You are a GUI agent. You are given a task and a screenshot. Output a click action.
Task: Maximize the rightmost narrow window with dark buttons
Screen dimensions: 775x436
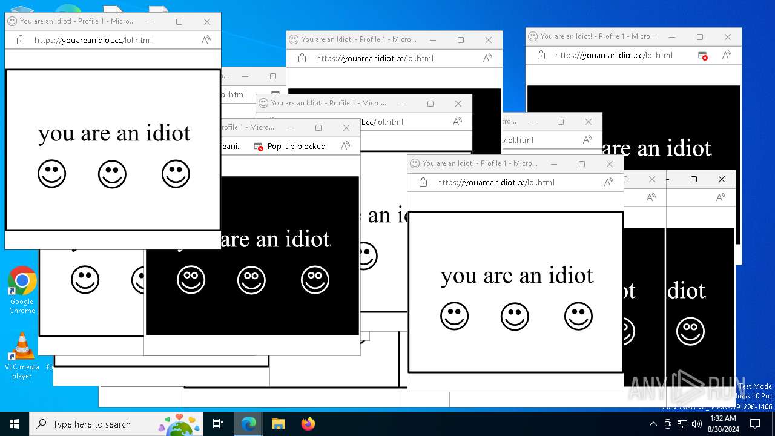tap(694, 179)
